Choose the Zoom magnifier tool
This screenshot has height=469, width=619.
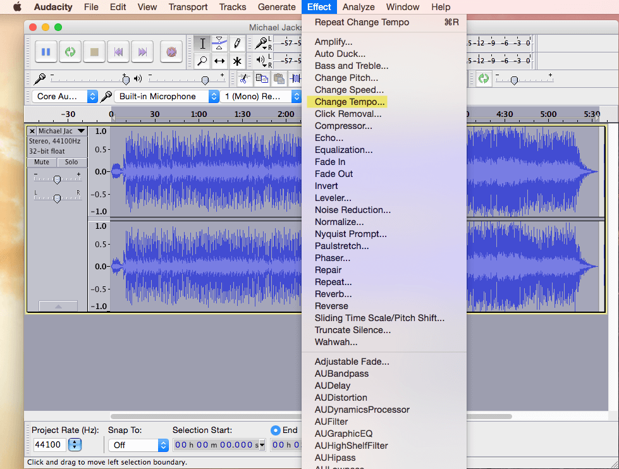[202, 61]
